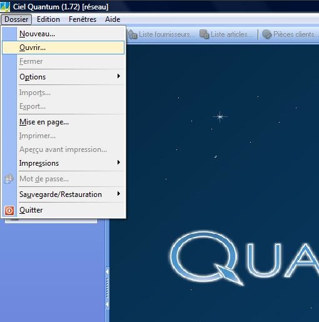Open the Fenêtres menu
The image size is (319, 322).
[83, 19]
